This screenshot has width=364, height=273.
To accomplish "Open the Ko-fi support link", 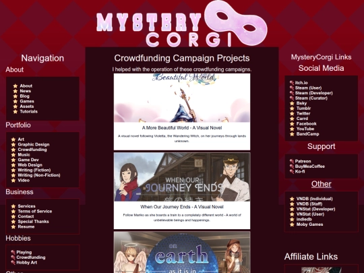I will tap(300, 171).
